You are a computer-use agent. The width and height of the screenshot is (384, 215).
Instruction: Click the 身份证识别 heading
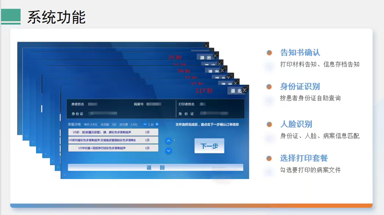coord(300,87)
